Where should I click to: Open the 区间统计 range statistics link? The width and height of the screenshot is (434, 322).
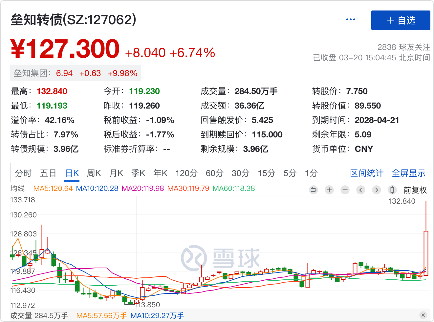tap(366, 173)
